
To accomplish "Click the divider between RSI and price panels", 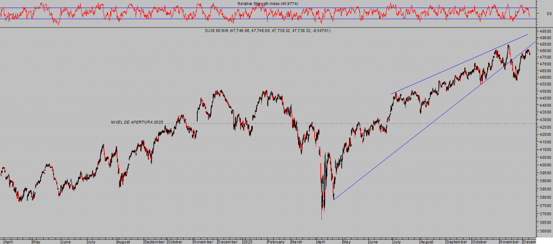I will click(x=270, y=27).
